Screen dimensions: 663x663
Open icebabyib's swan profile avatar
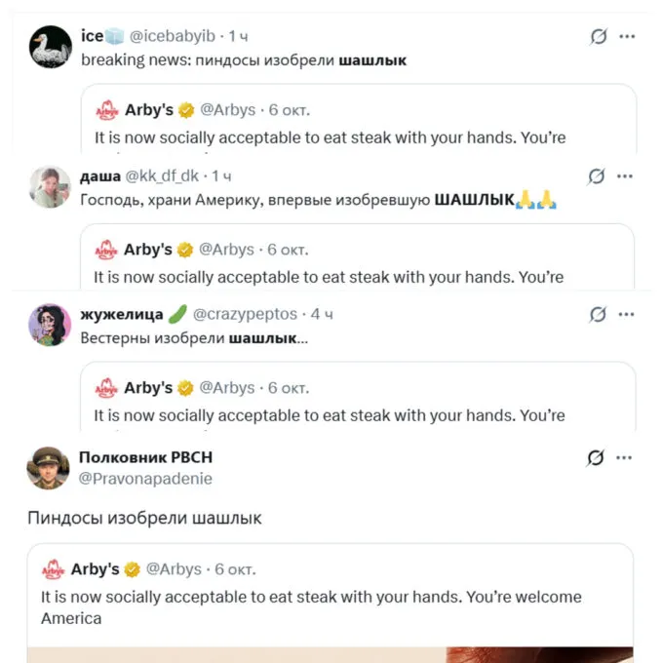tap(51, 47)
